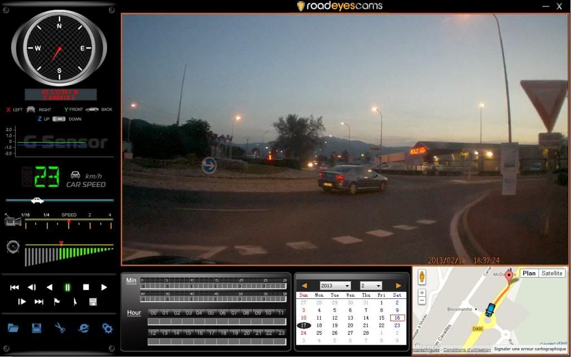
Task: Minimize the roadeyescams window
Action: tap(545, 6)
